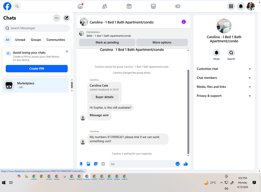Click the Search Messenger field
The height and width of the screenshot is (192, 261).
click(x=37, y=28)
